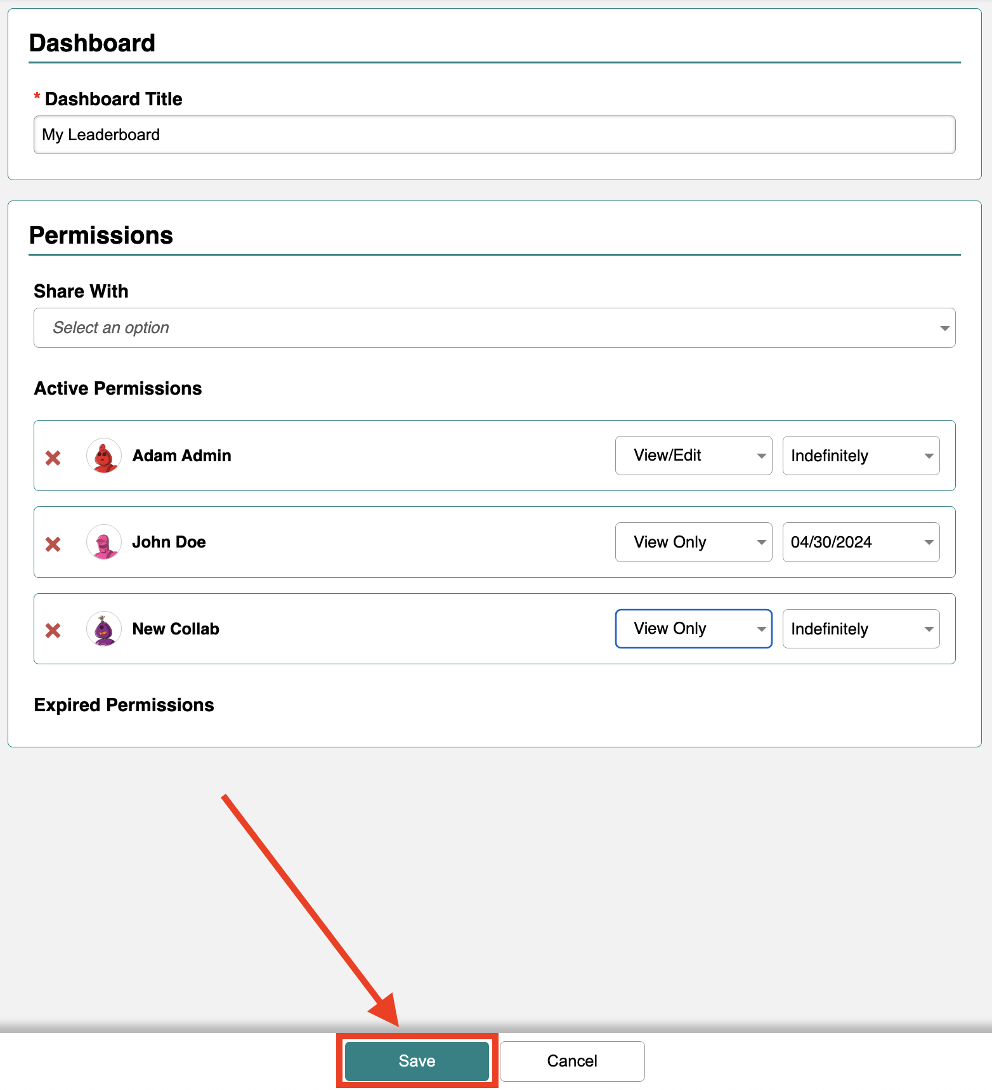
Task: Open New Collab's View Only access dropdown
Action: click(x=694, y=629)
